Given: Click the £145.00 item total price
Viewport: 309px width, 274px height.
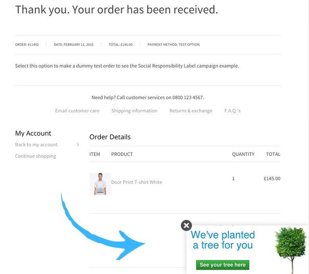Looking at the screenshot, I should pyautogui.click(x=272, y=179).
